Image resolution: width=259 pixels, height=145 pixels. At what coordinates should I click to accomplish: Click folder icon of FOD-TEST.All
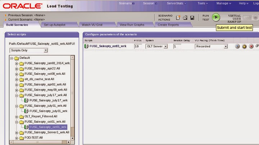(x=22, y=138)
